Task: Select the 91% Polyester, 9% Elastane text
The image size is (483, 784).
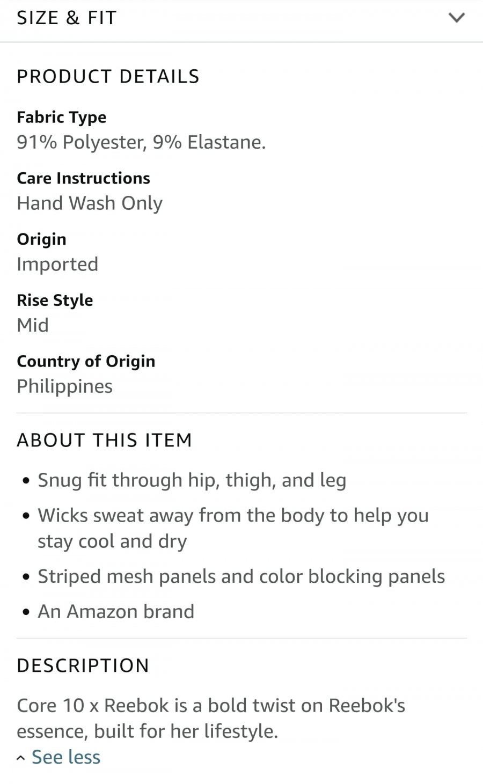Action: pos(141,142)
